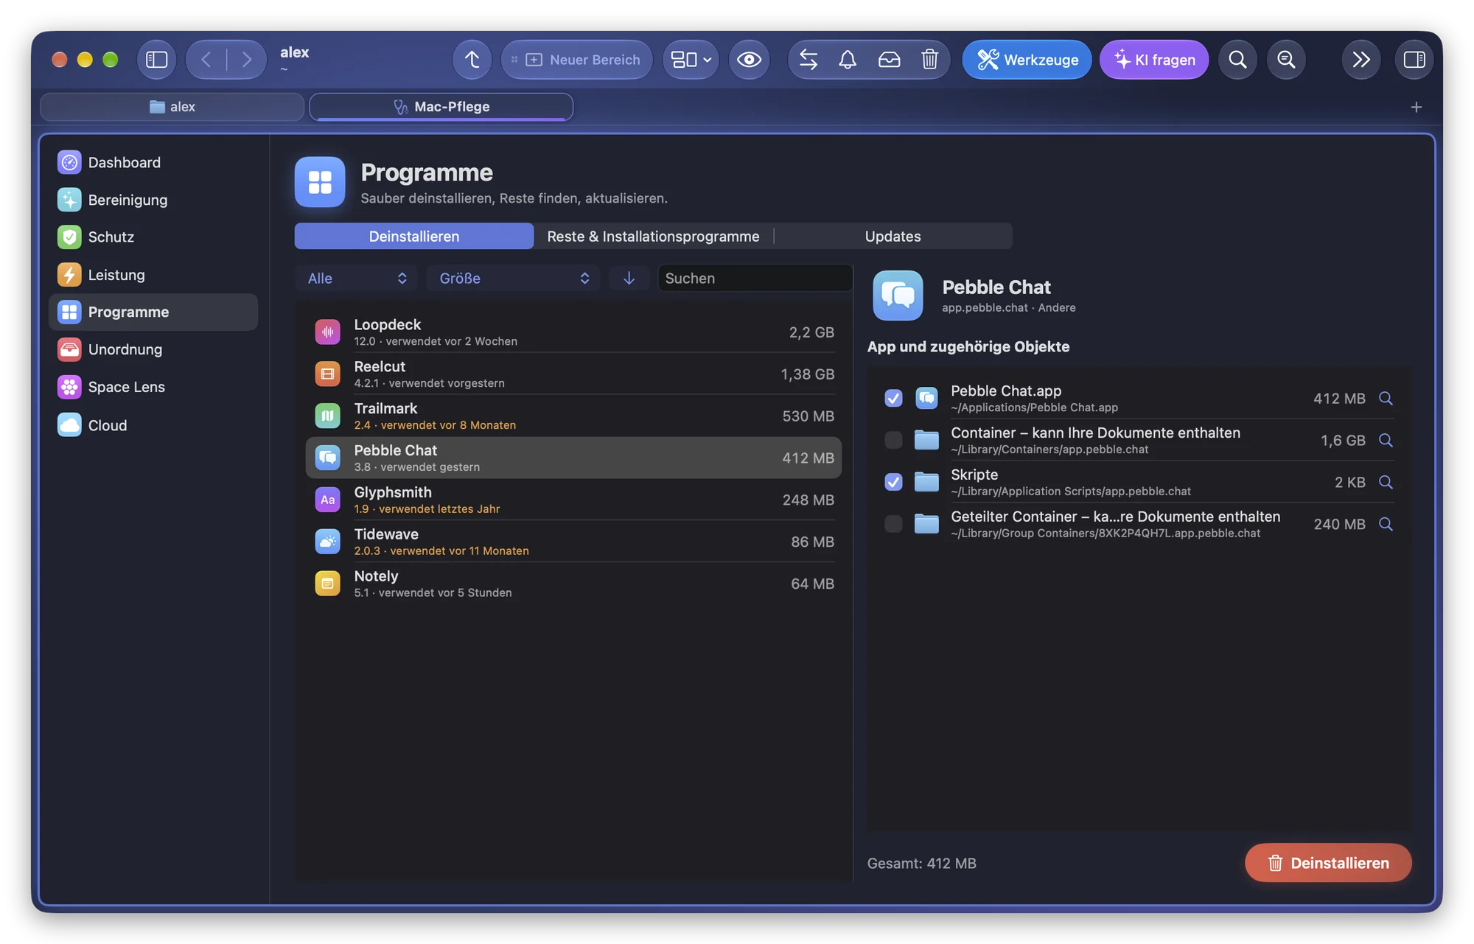Click the red Deinstallieren button

point(1328,864)
